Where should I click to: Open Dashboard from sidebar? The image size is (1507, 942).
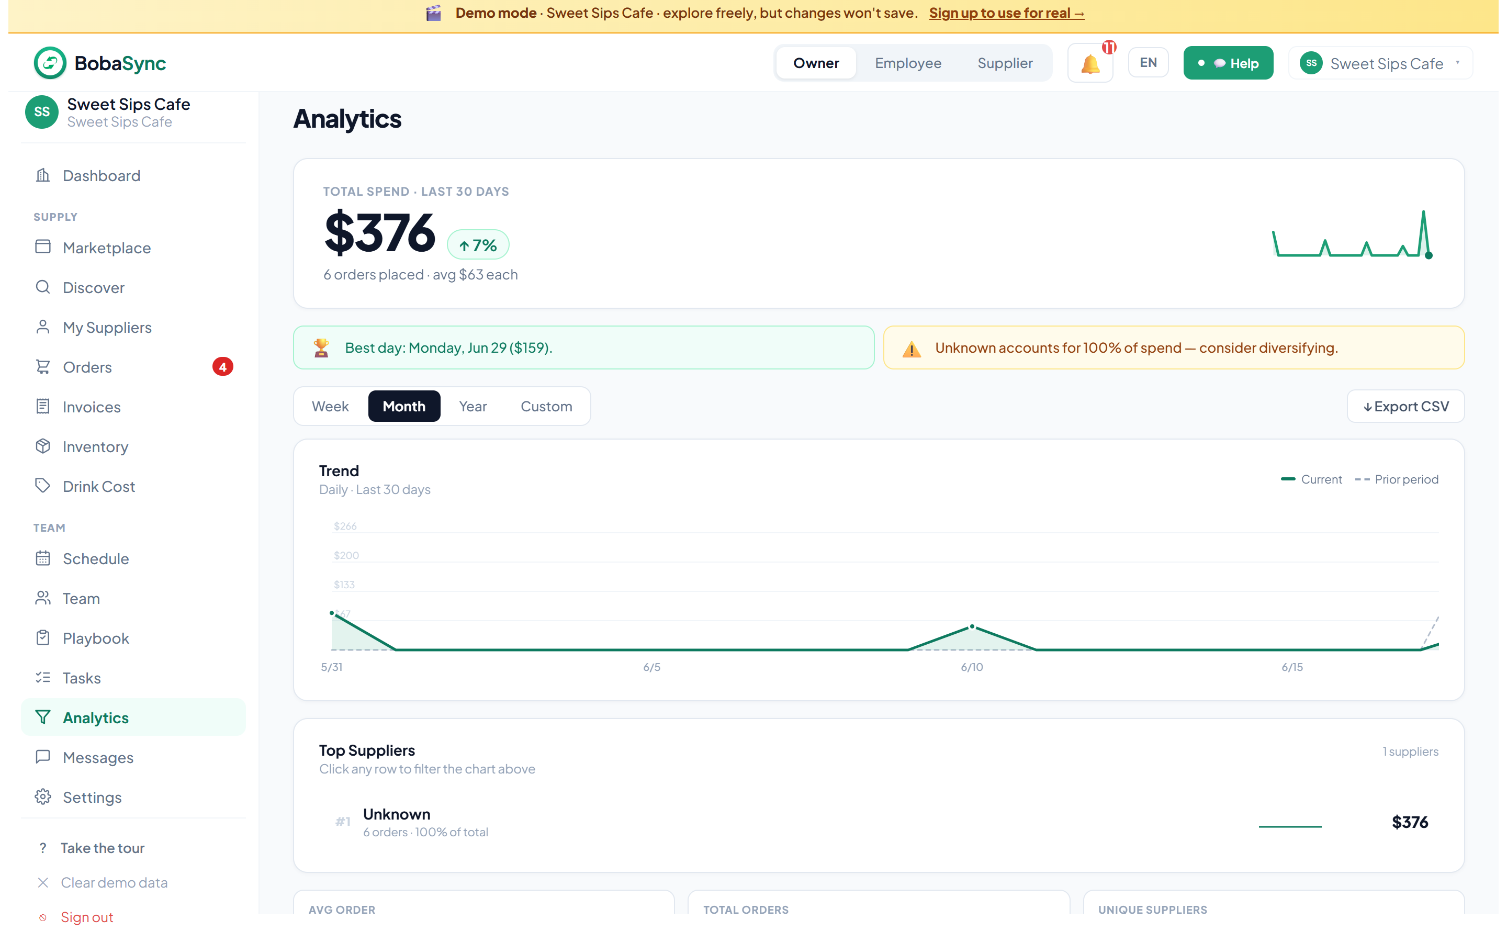(133, 176)
